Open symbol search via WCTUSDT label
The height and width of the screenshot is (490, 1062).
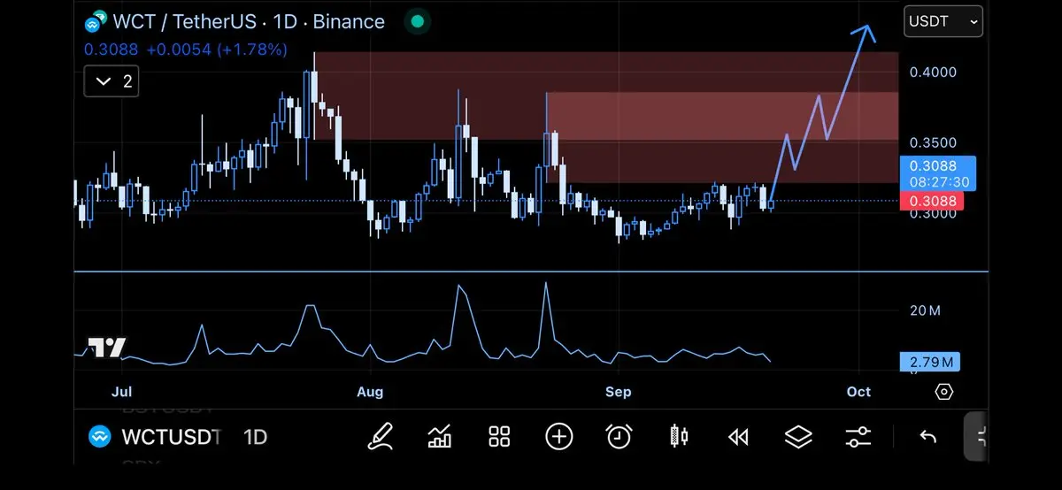pyautogui.click(x=171, y=437)
